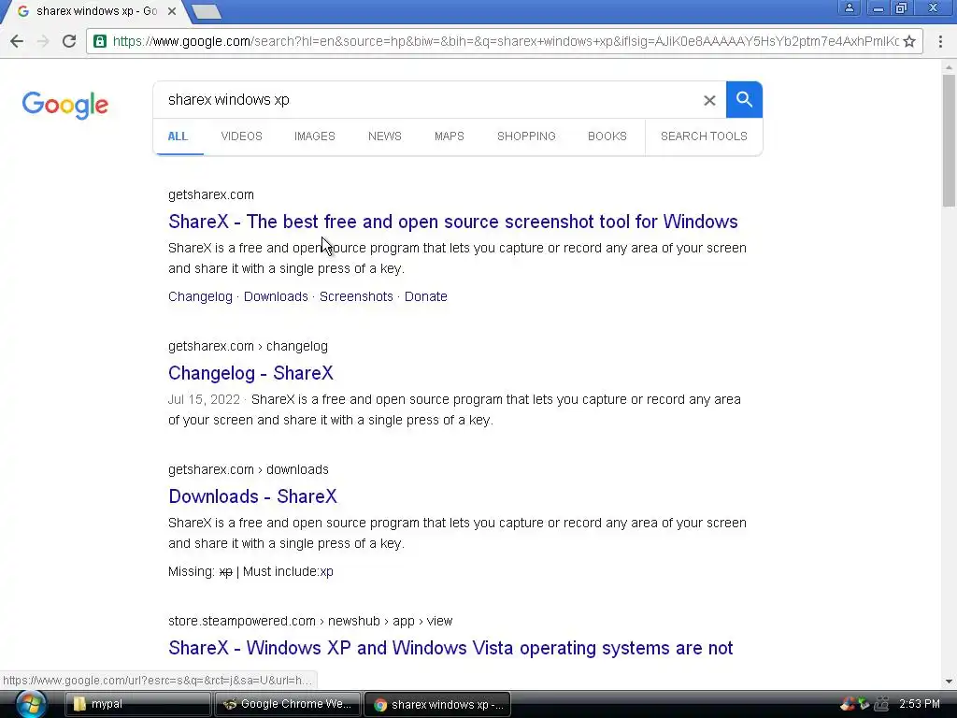Click the getsharex.com › downloads breadcrumb text

[249, 469]
